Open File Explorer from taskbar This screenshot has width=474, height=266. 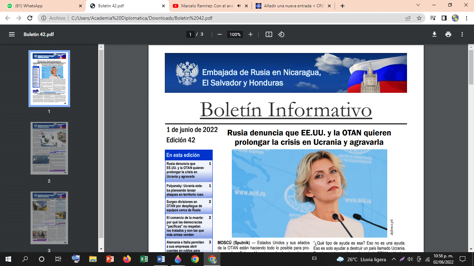click(93, 259)
